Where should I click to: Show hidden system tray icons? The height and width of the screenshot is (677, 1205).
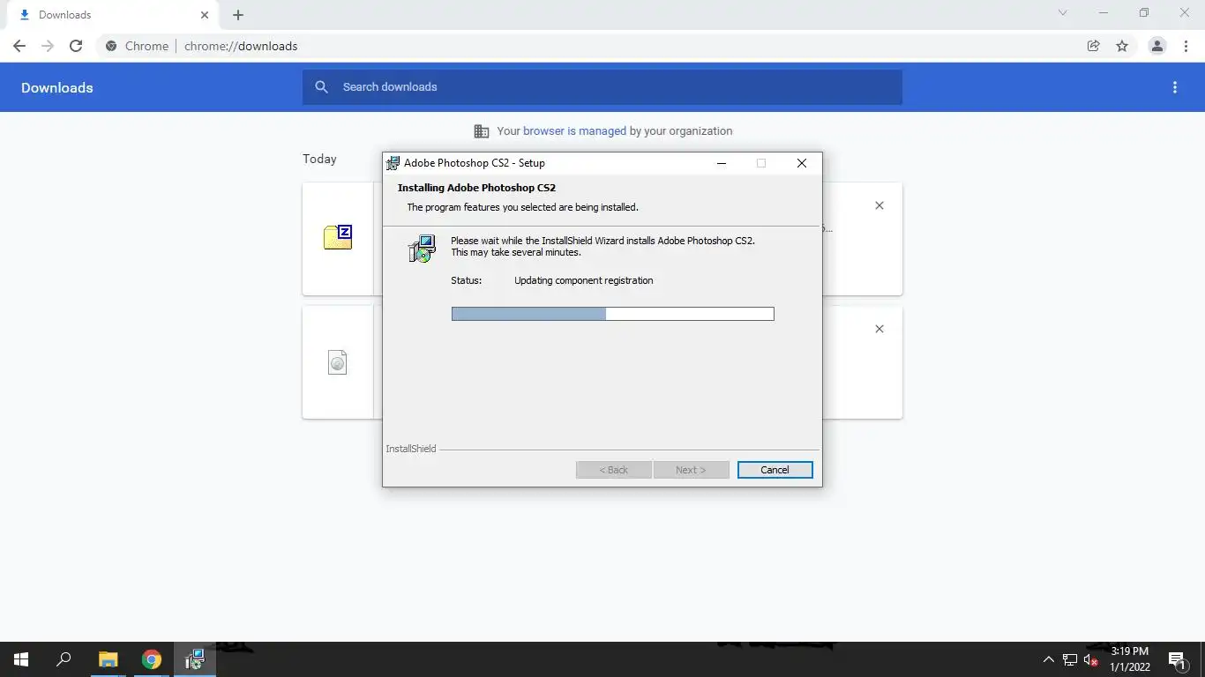(x=1048, y=659)
